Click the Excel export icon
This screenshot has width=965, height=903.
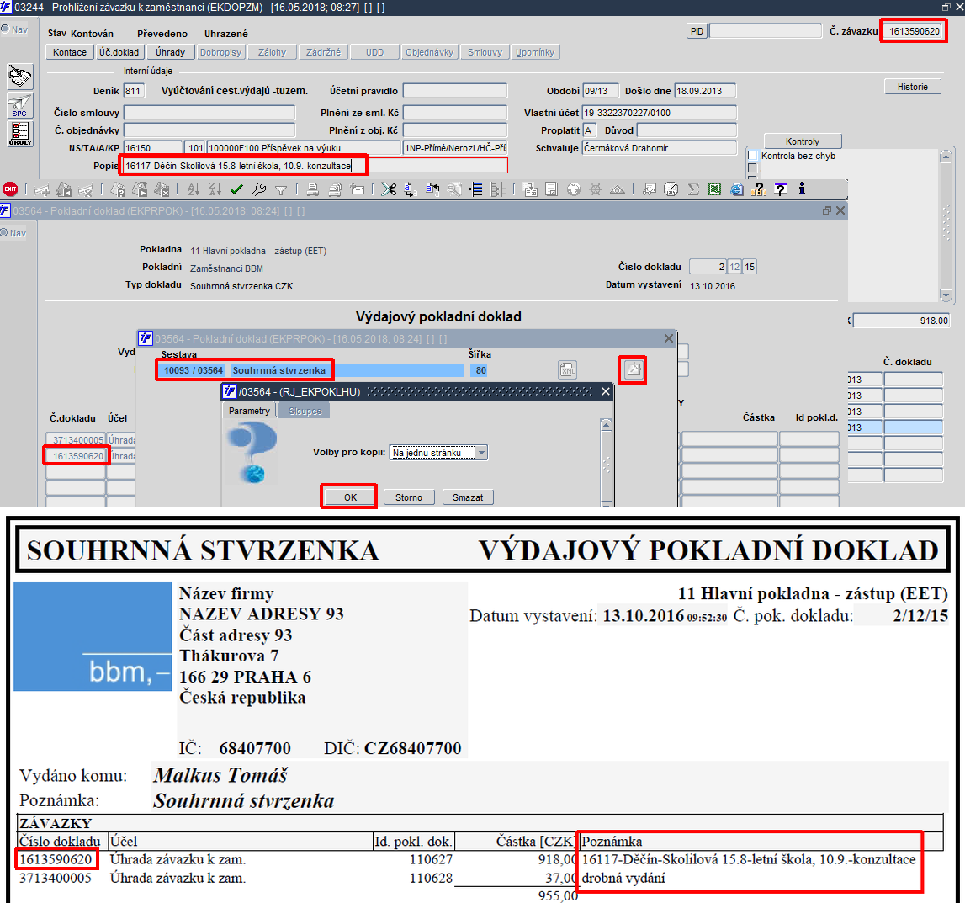pos(714,189)
